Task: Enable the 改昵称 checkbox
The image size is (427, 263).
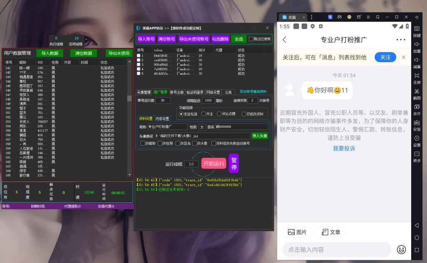Action: (143, 143)
